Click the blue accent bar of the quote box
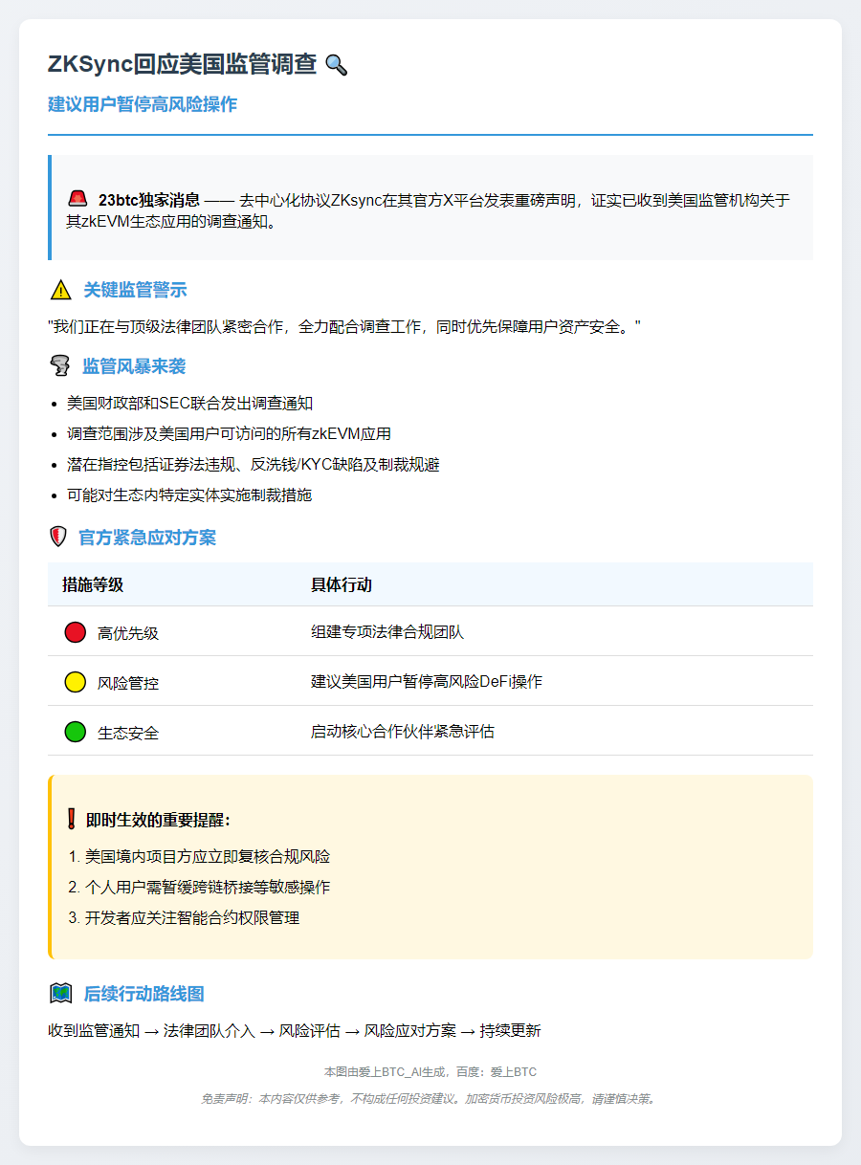Image resolution: width=861 pixels, height=1165 pixels. (52, 206)
